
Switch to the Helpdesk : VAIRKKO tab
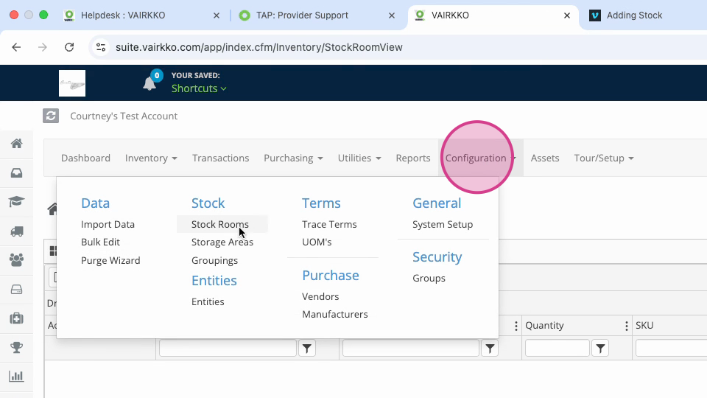tap(123, 15)
